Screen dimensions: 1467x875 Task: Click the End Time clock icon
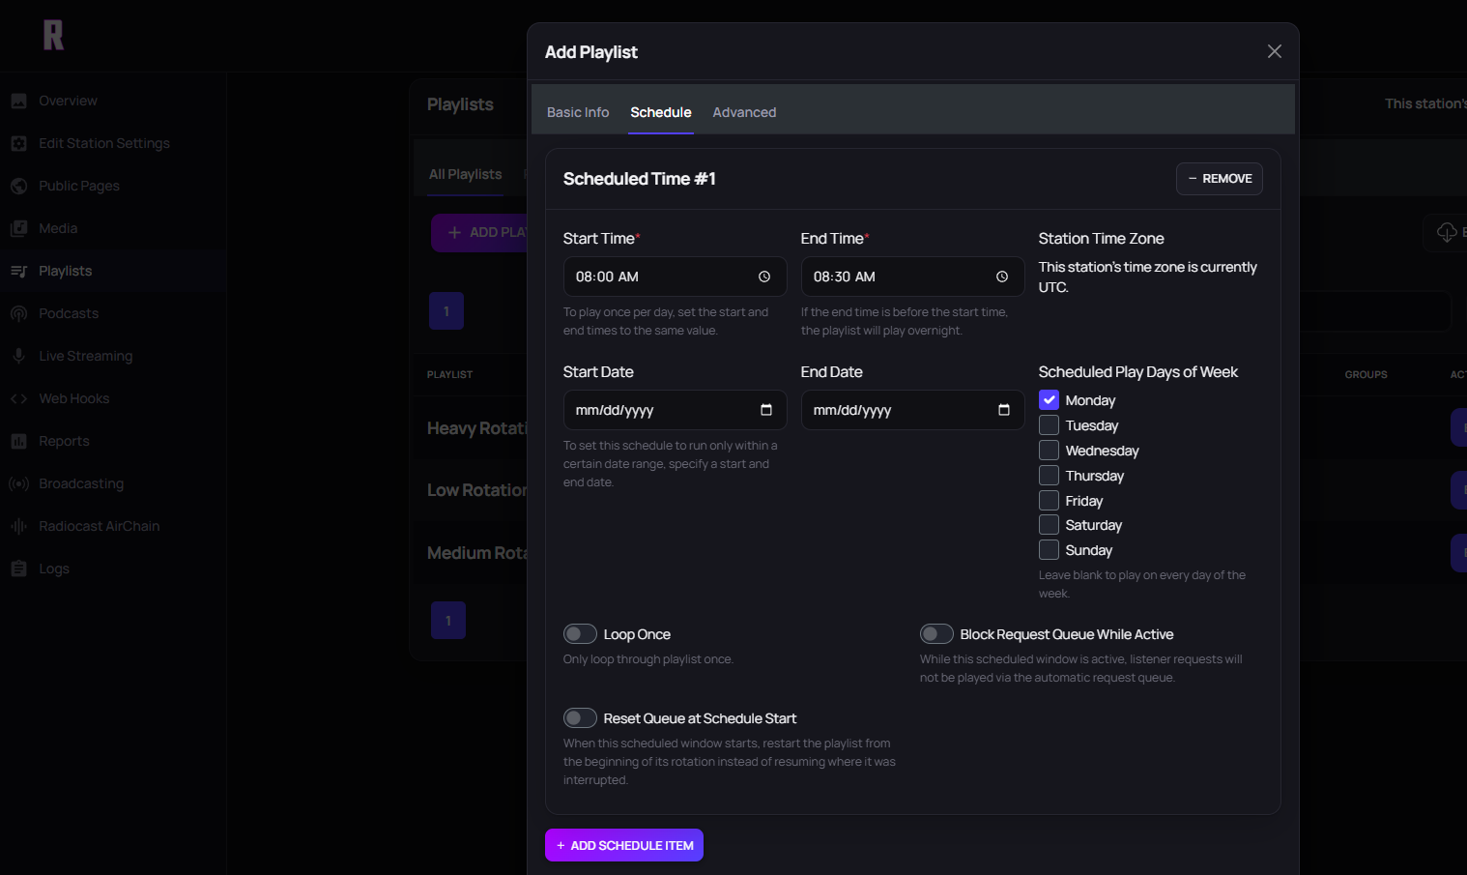1002,277
